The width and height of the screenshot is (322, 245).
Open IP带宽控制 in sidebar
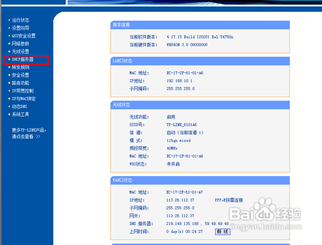click(x=23, y=91)
